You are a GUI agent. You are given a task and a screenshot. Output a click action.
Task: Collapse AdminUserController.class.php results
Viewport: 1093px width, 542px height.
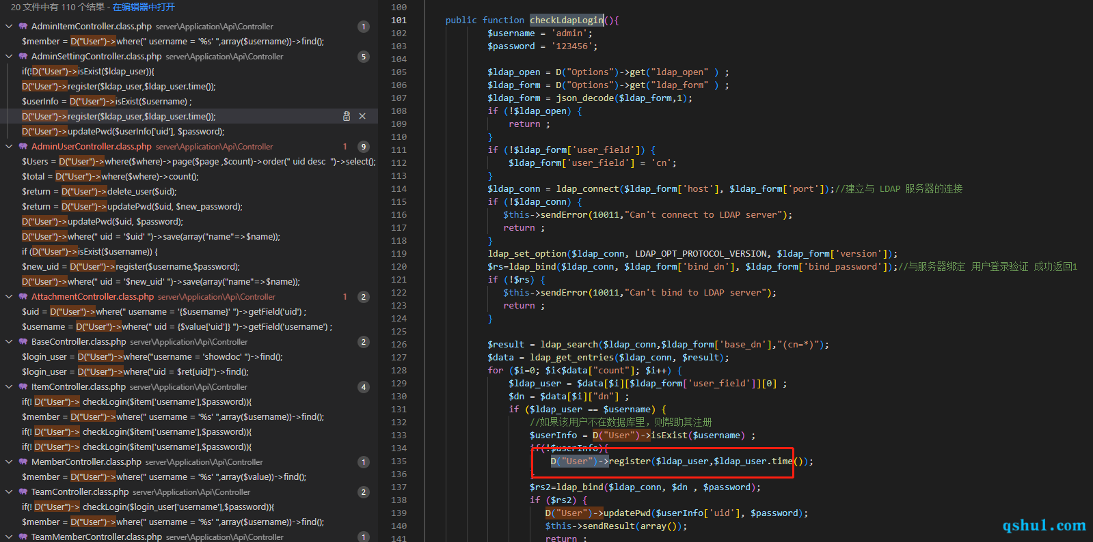pyautogui.click(x=9, y=147)
